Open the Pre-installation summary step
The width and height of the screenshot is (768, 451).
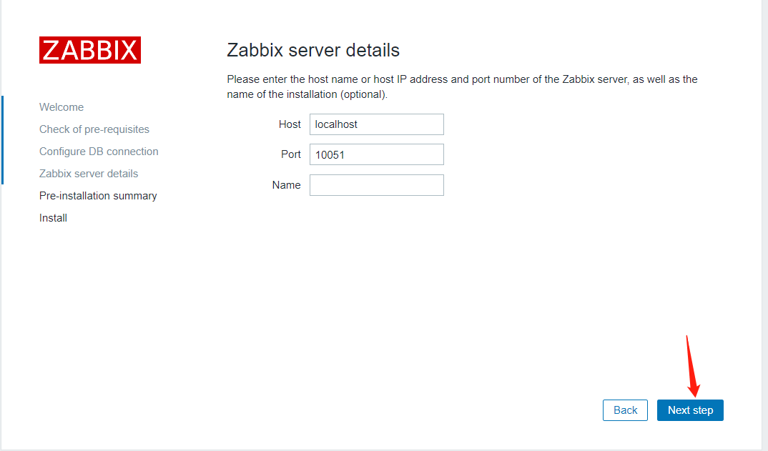[x=98, y=195]
